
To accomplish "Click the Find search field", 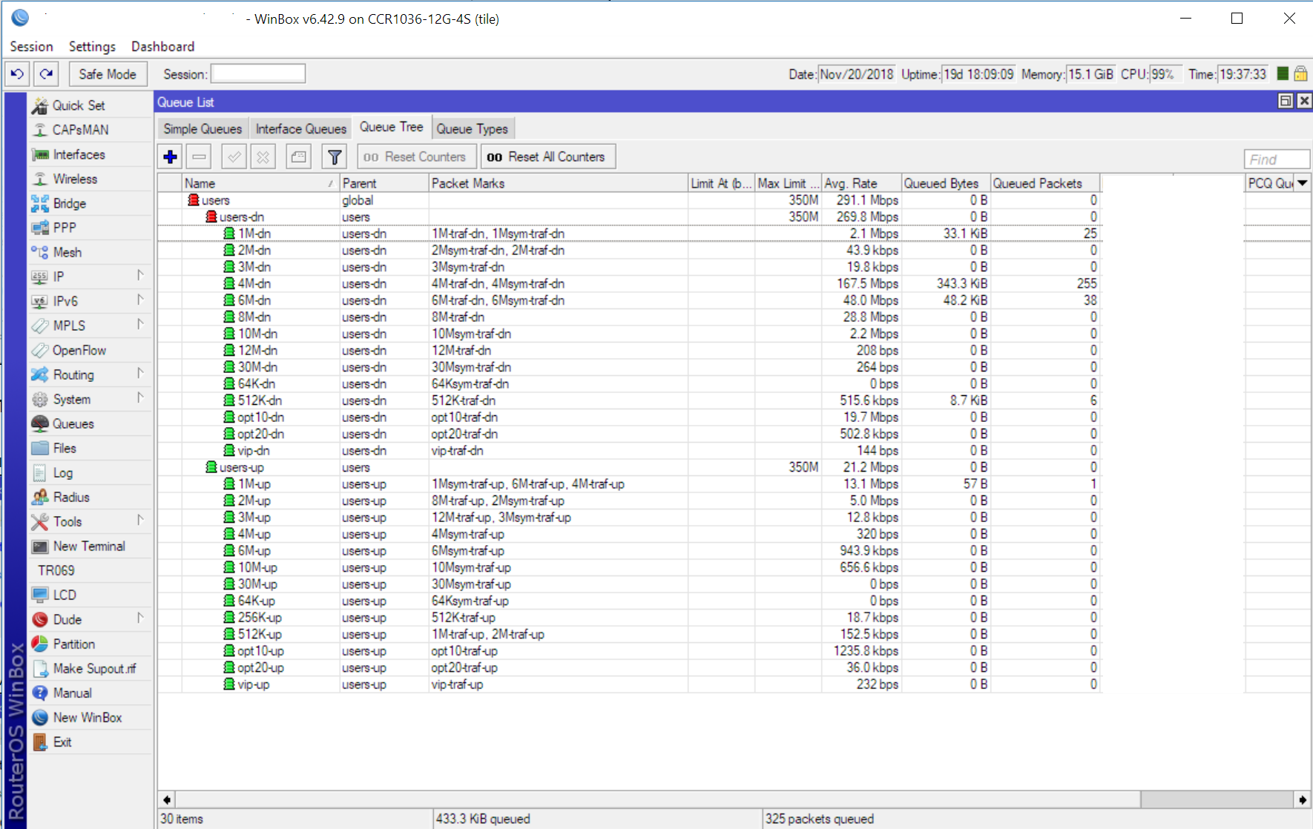I will [x=1277, y=159].
